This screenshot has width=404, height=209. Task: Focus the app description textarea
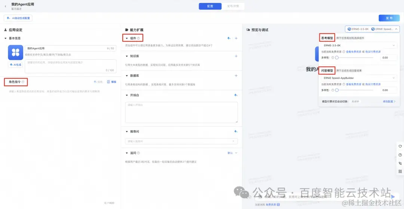pyautogui.click(x=71, y=66)
